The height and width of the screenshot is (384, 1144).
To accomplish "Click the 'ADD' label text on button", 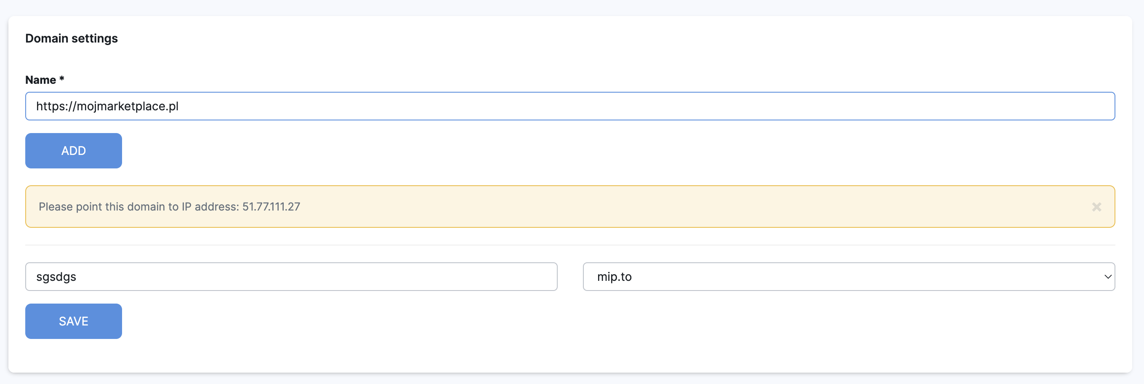I will (74, 151).
